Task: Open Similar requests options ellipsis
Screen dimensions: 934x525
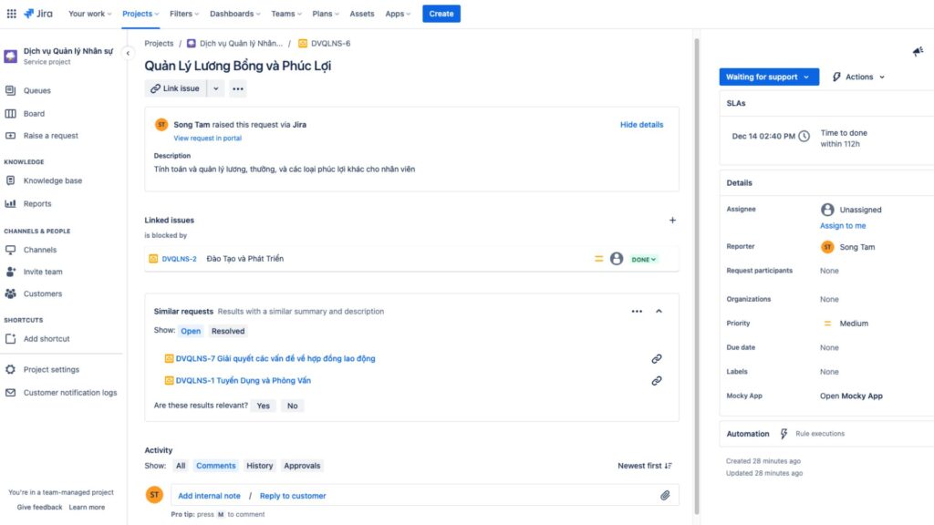Action: click(637, 312)
